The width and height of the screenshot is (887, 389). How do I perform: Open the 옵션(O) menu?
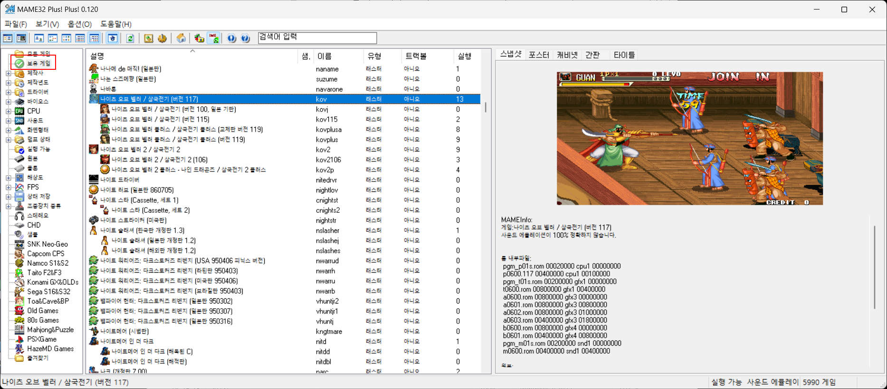[79, 24]
